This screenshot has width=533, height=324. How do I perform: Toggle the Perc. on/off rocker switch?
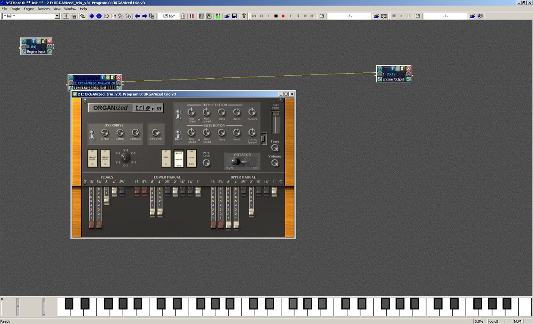166,158
